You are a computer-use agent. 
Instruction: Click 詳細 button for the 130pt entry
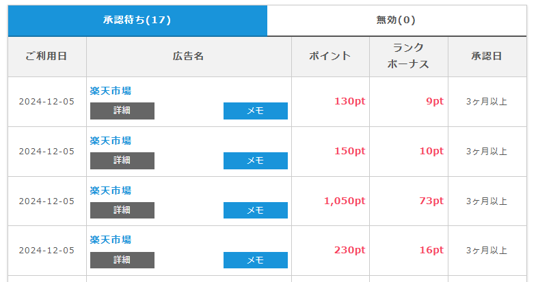[122, 111]
